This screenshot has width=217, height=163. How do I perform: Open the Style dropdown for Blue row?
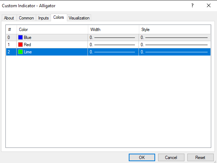174,38
